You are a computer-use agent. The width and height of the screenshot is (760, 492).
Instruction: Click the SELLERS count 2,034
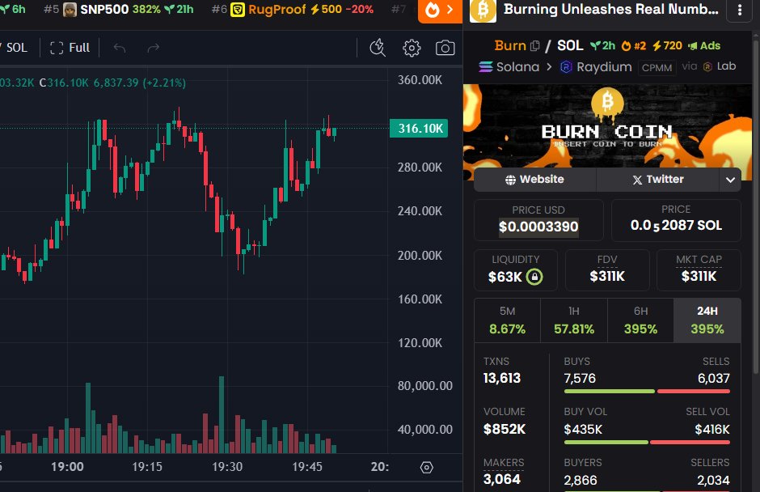click(x=713, y=481)
